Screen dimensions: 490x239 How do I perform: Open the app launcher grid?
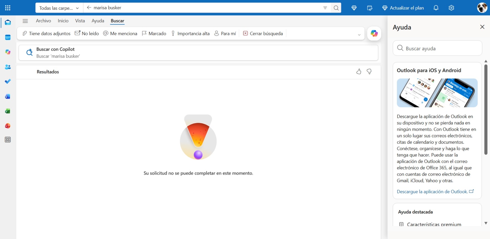pyautogui.click(x=8, y=8)
